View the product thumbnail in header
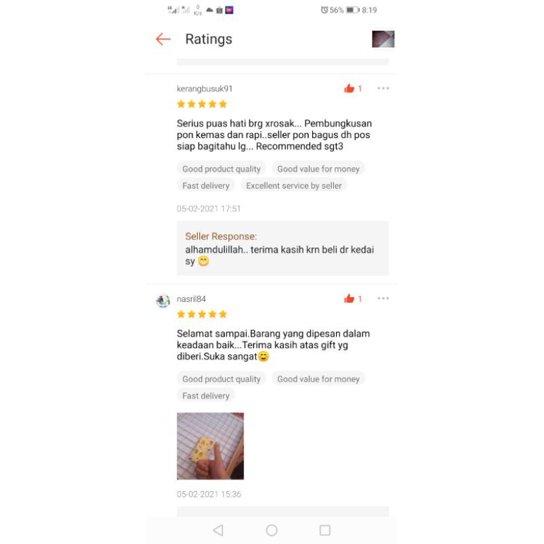Screen dimensions: 544x544 [x=383, y=39]
